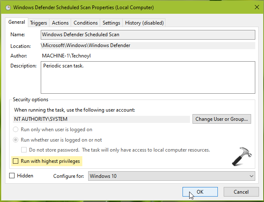Toggle the Hidden checkbox
264x202 pixels.
12,176
